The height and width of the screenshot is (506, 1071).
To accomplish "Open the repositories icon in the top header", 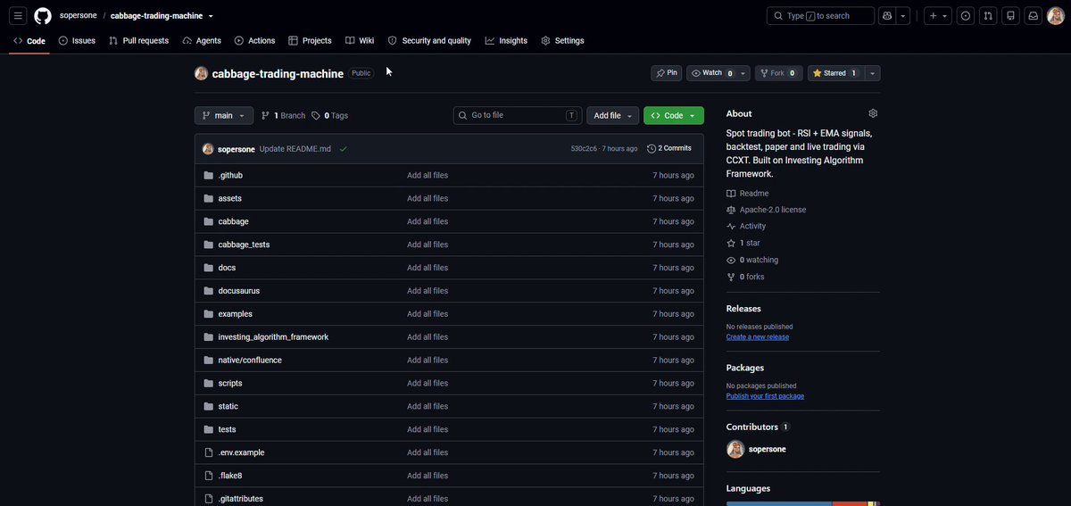I will (x=1010, y=16).
